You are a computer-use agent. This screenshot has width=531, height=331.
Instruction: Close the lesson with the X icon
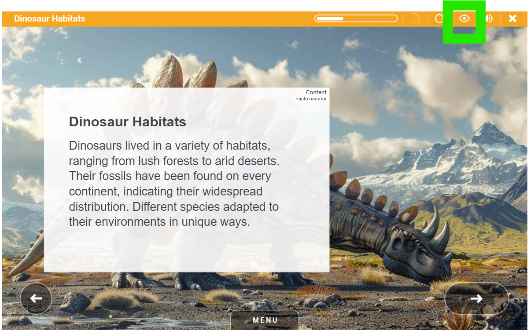click(x=513, y=18)
